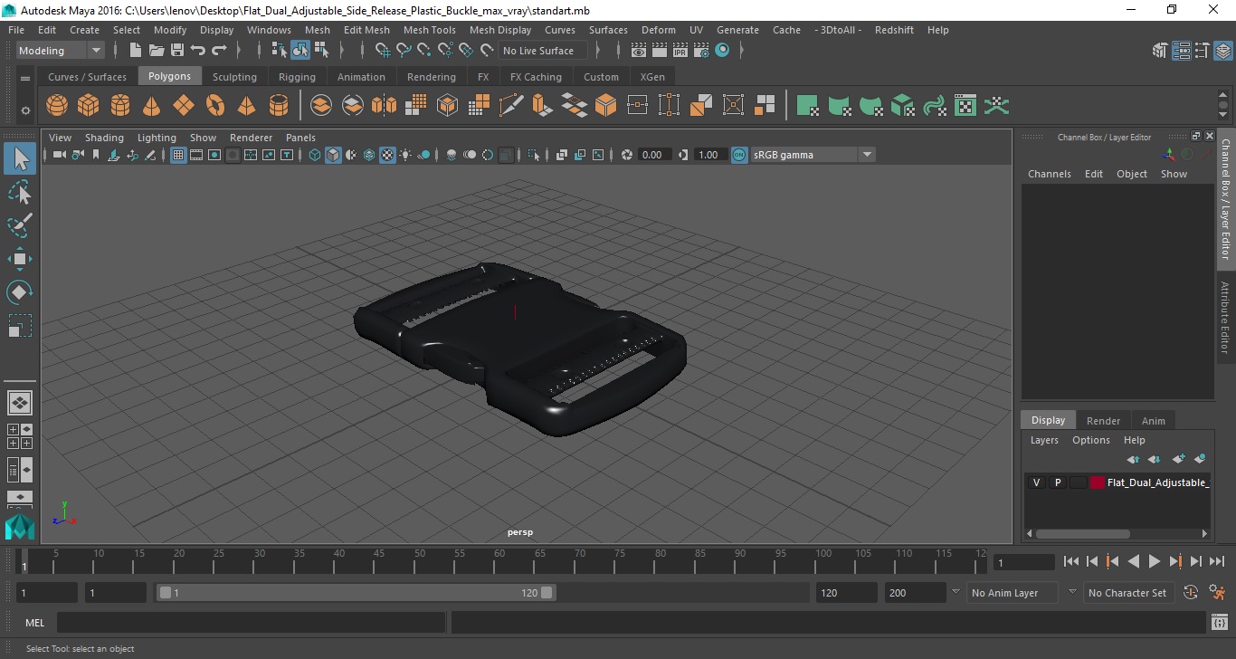
Task: Create a polygon cube from shelf
Action: click(89, 106)
